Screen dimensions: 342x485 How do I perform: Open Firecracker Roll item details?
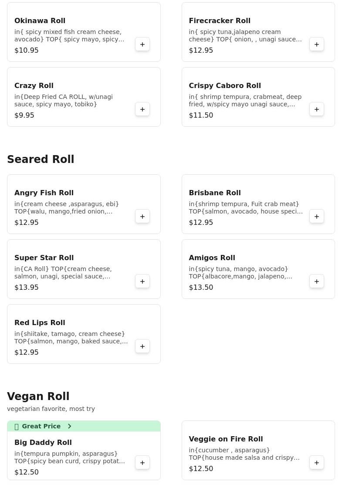(258, 32)
